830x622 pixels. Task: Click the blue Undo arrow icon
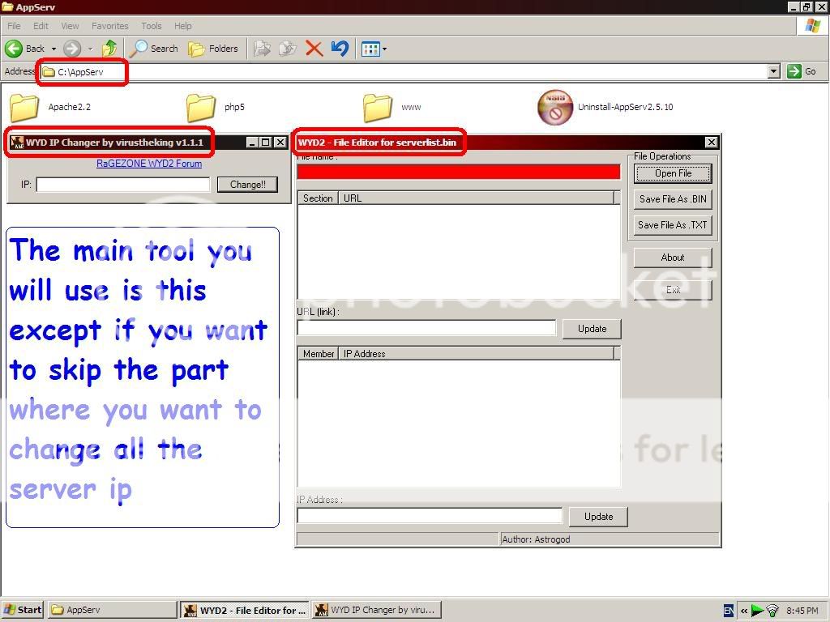[x=340, y=49]
